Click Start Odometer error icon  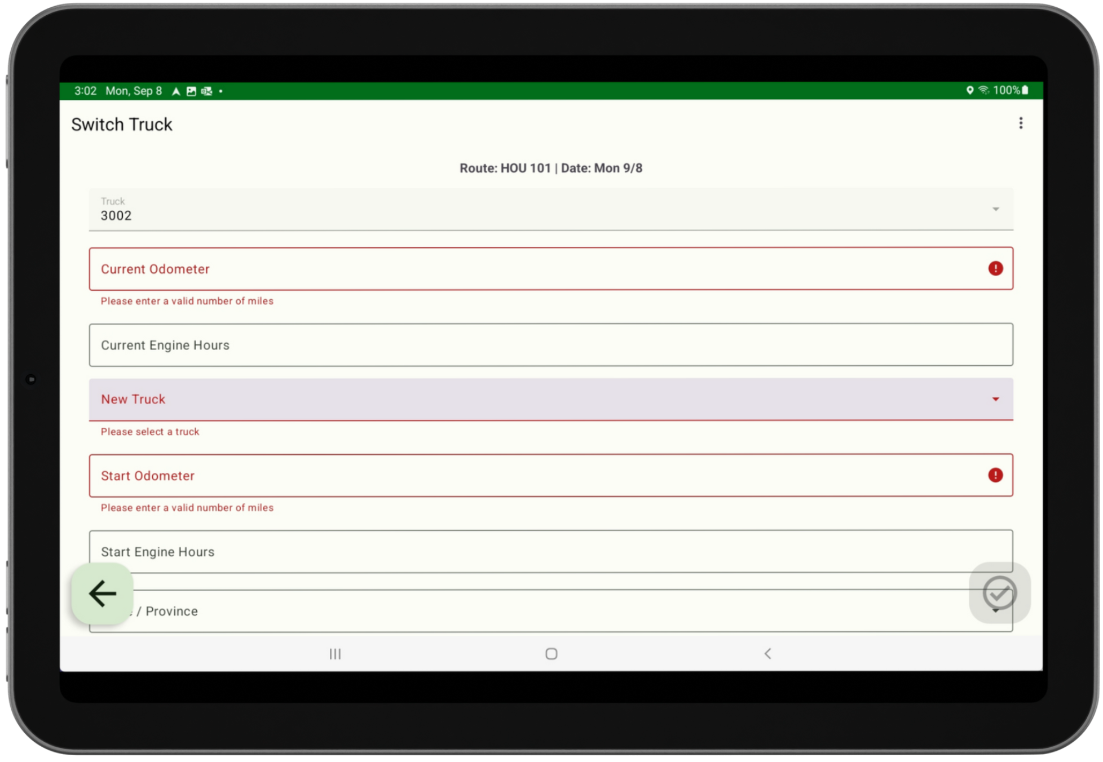point(995,475)
